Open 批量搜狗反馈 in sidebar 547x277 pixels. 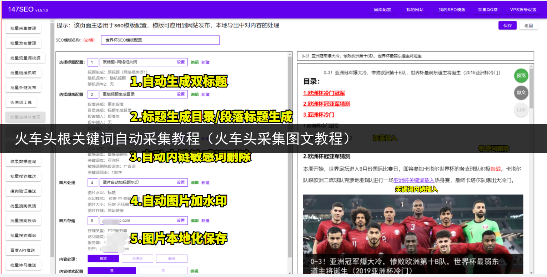[23, 206]
